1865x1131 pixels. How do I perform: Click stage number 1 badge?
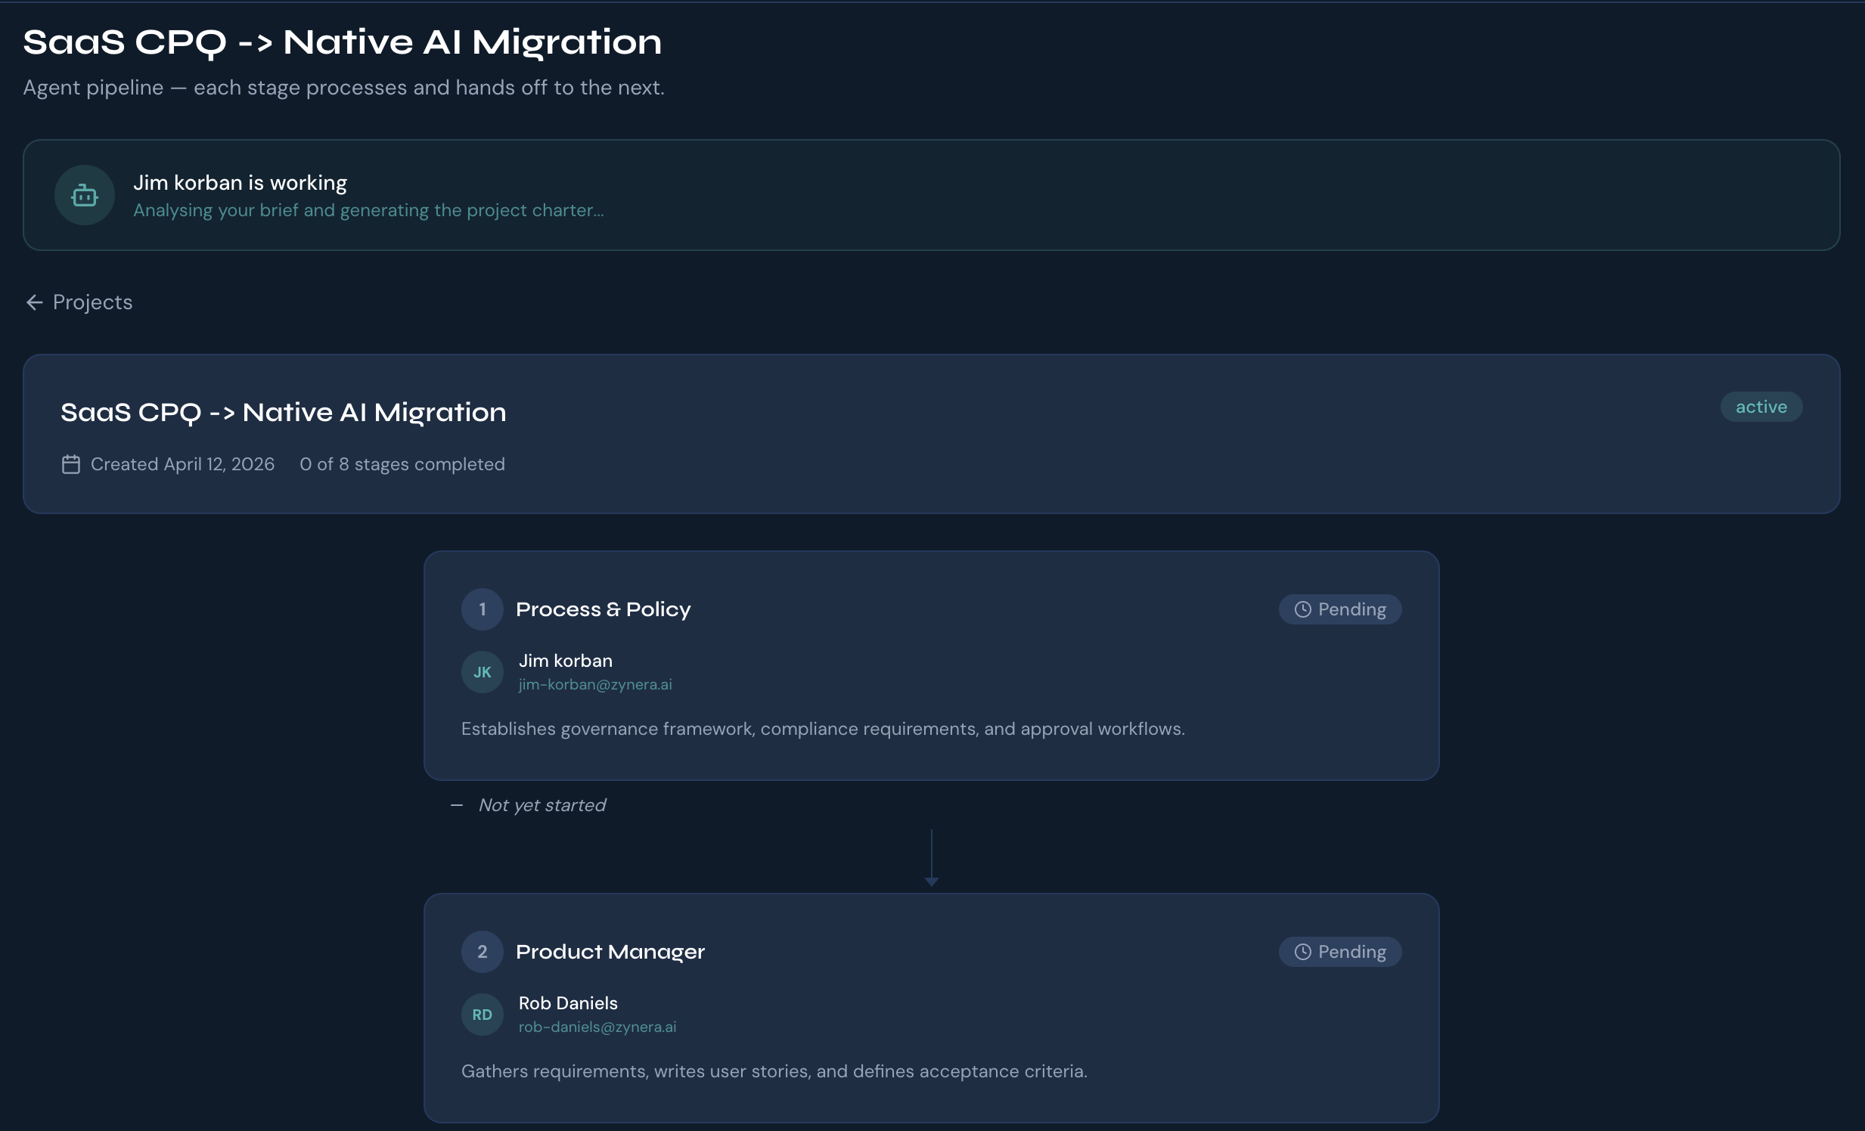483,610
